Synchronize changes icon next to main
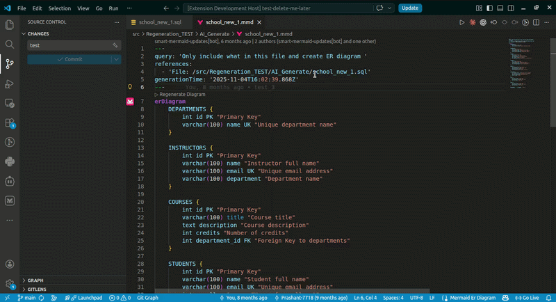 [42, 298]
